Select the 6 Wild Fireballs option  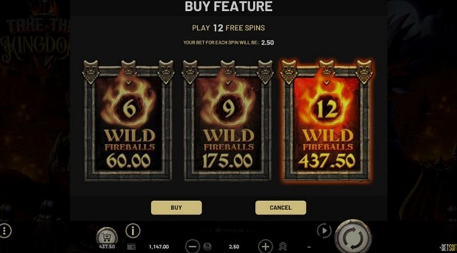(128, 120)
